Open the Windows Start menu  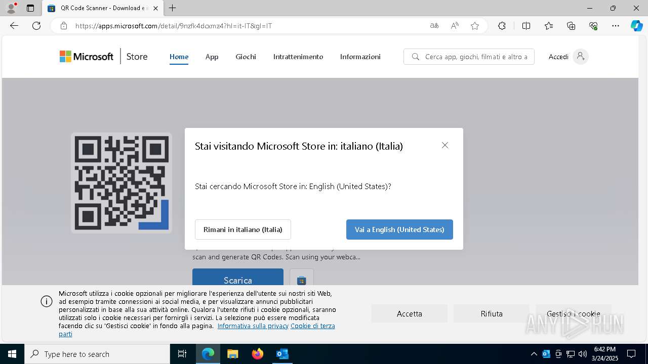coord(12,354)
